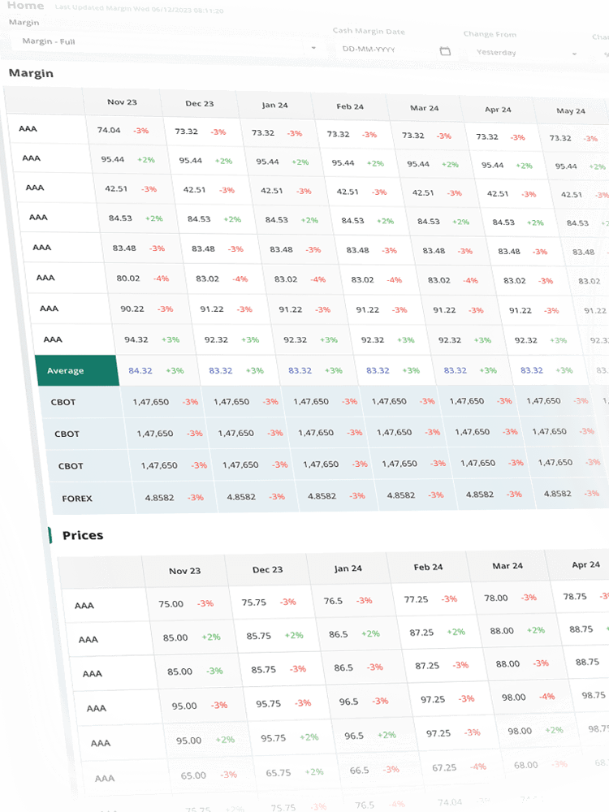Screen dimensions: 609x812
Task: Click Average value 84.32 under Nov 23
Action: click(x=140, y=370)
